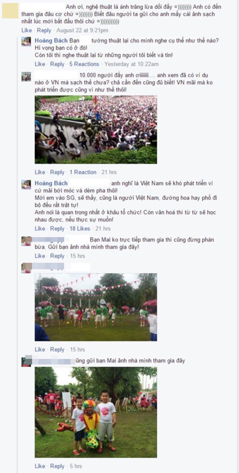Open avatar next to Bạn Mai comment
The height and width of the screenshot is (473, 239).
tap(26, 241)
